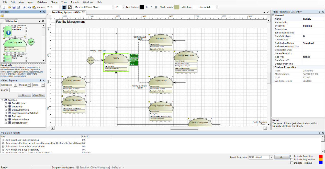
Task: Check Indicate Augmentive checkbox
Action: [x=292, y=160]
